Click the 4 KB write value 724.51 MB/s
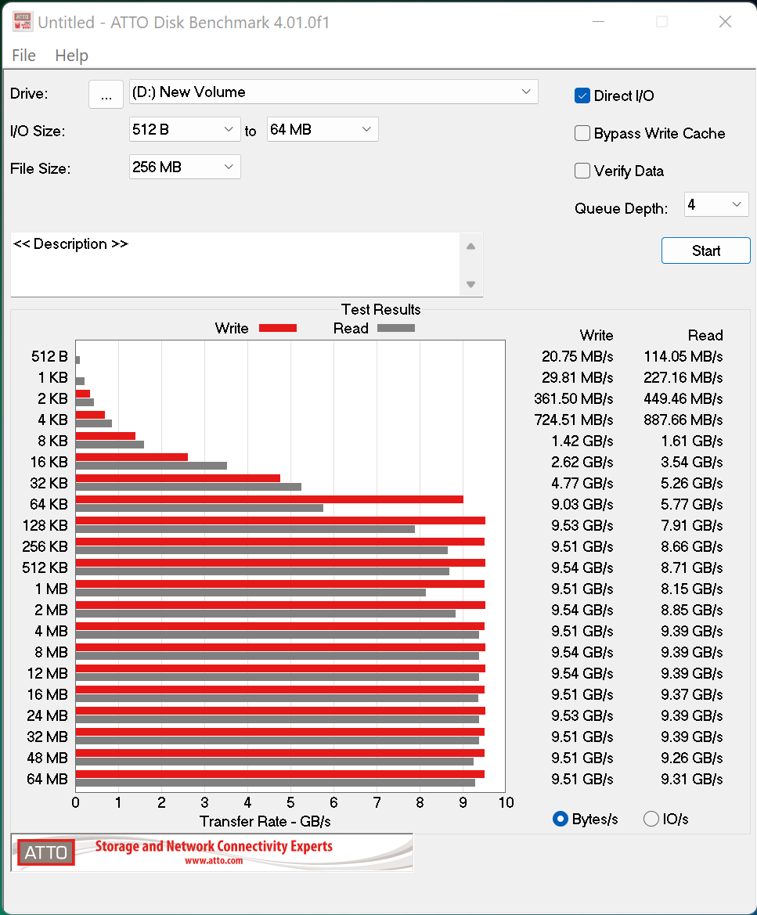 [x=574, y=420]
